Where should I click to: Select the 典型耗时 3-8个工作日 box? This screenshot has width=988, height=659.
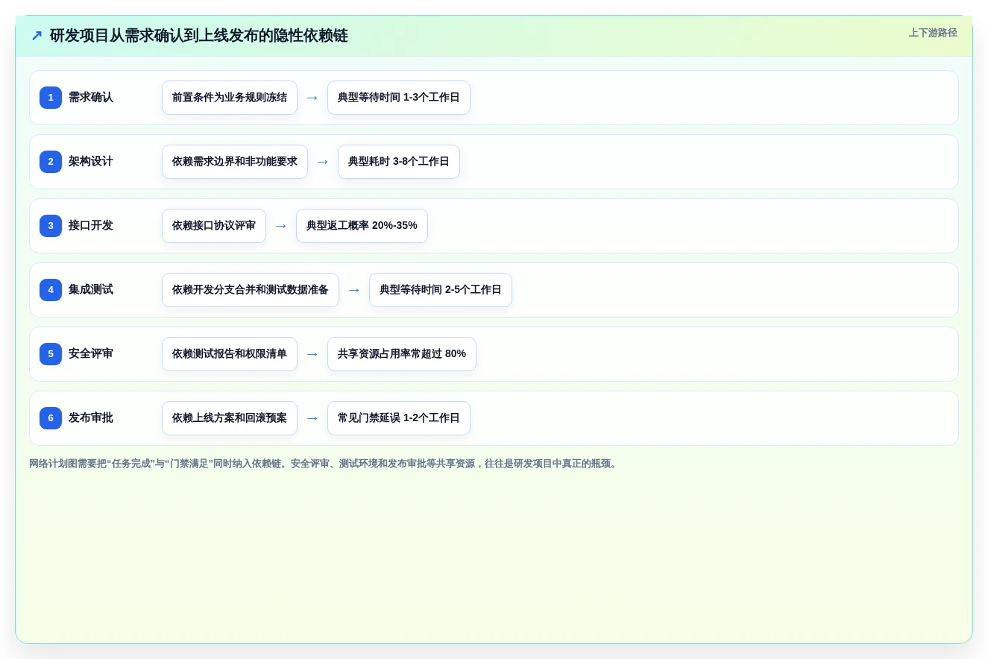point(399,162)
